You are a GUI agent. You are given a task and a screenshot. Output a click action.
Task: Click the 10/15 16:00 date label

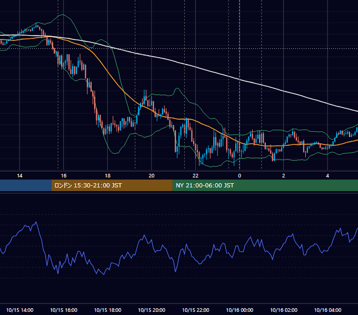(64, 310)
